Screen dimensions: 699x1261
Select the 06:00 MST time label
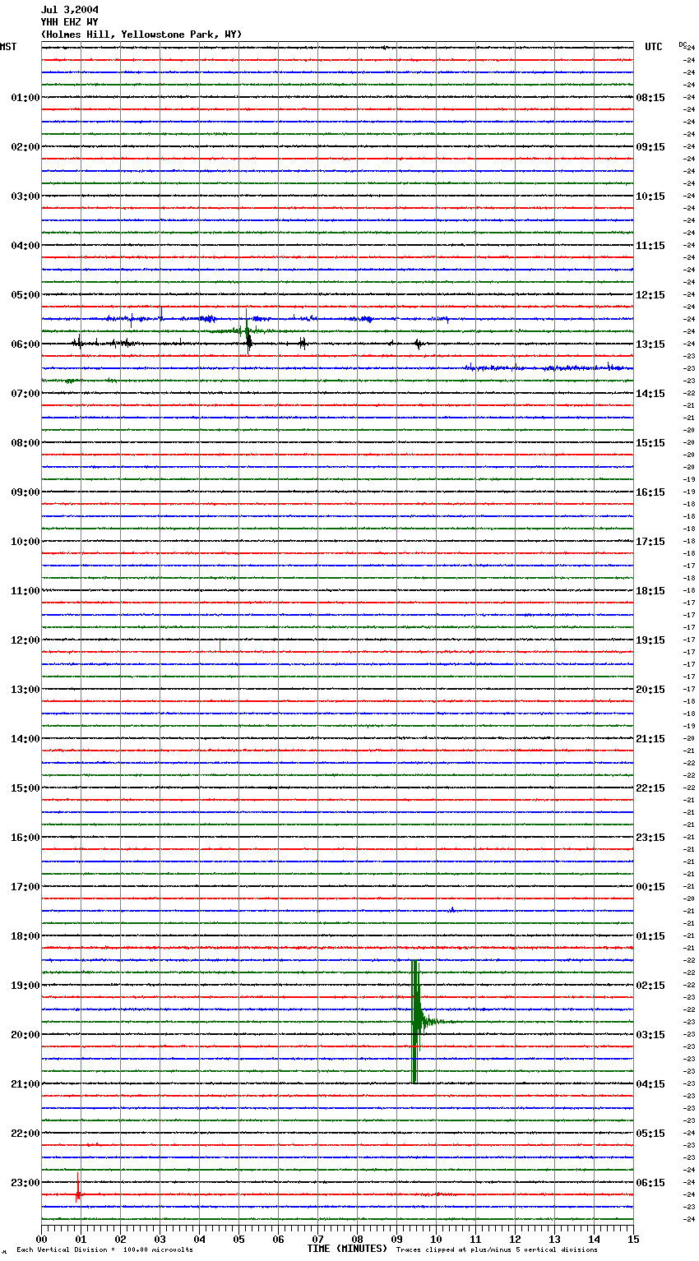tap(25, 344)
